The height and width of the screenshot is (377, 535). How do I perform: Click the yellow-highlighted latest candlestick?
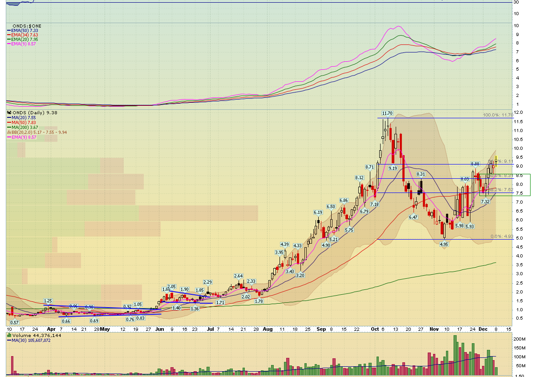(x=496, y=160)
